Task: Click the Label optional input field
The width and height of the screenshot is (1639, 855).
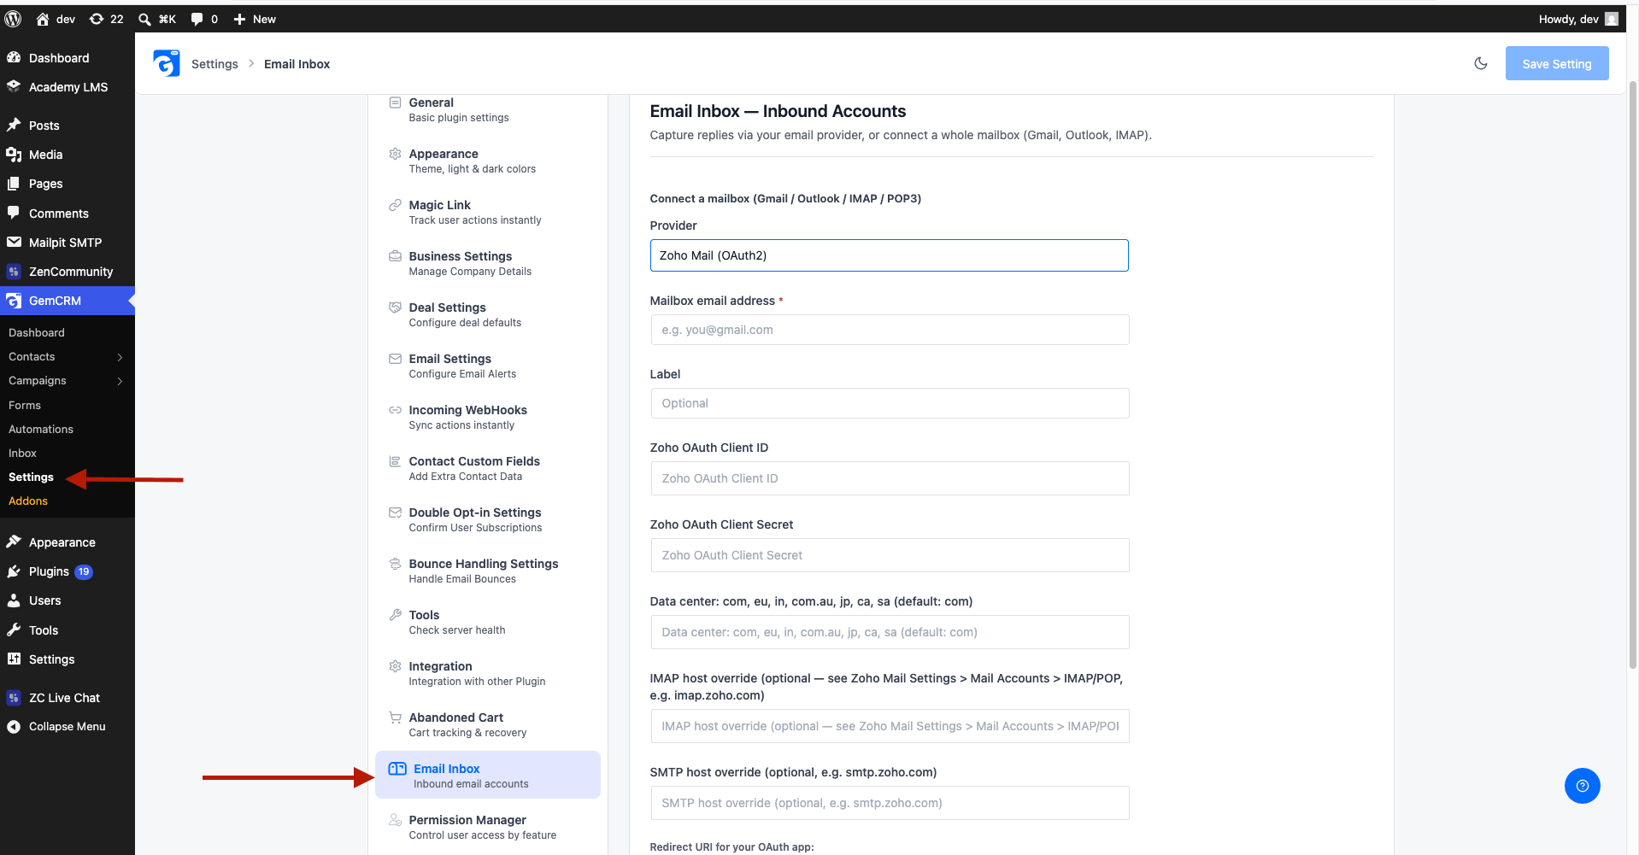Action: (889, 403)
